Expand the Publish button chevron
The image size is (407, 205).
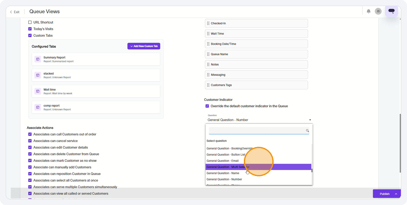point(396,194)
